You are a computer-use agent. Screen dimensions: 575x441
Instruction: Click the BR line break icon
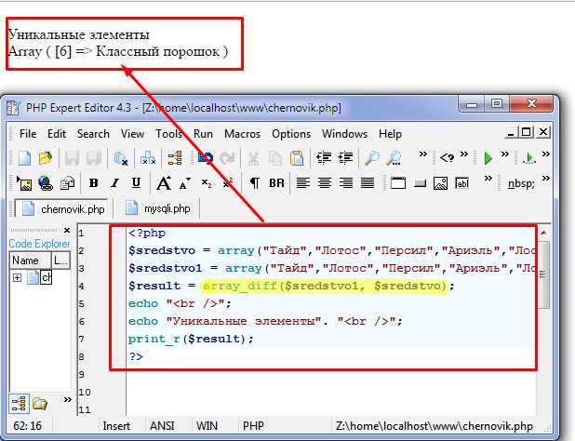coord(276,183)
